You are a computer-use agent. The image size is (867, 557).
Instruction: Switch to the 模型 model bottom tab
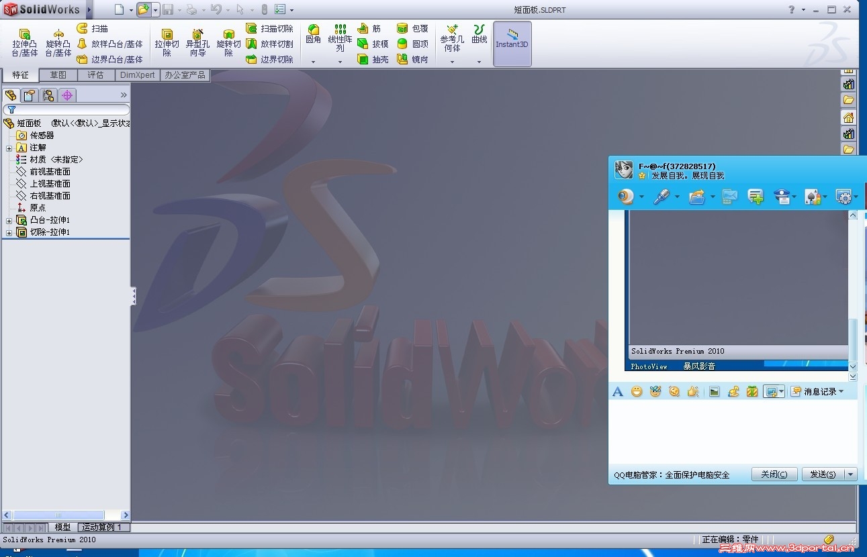tap(62, 527)
